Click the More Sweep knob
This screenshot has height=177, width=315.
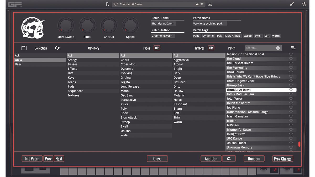(66, 26)
